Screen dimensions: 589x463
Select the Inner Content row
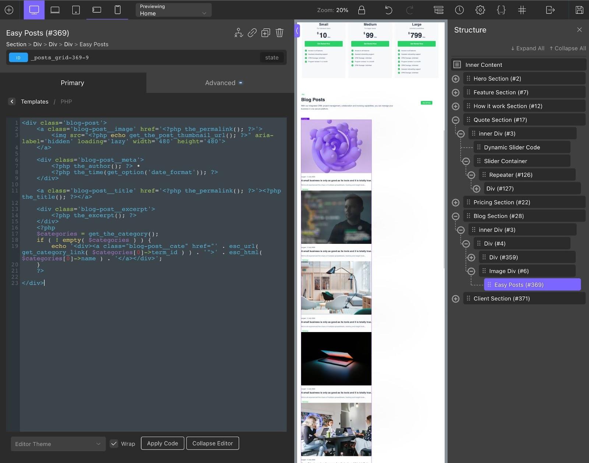pos(519,65)
